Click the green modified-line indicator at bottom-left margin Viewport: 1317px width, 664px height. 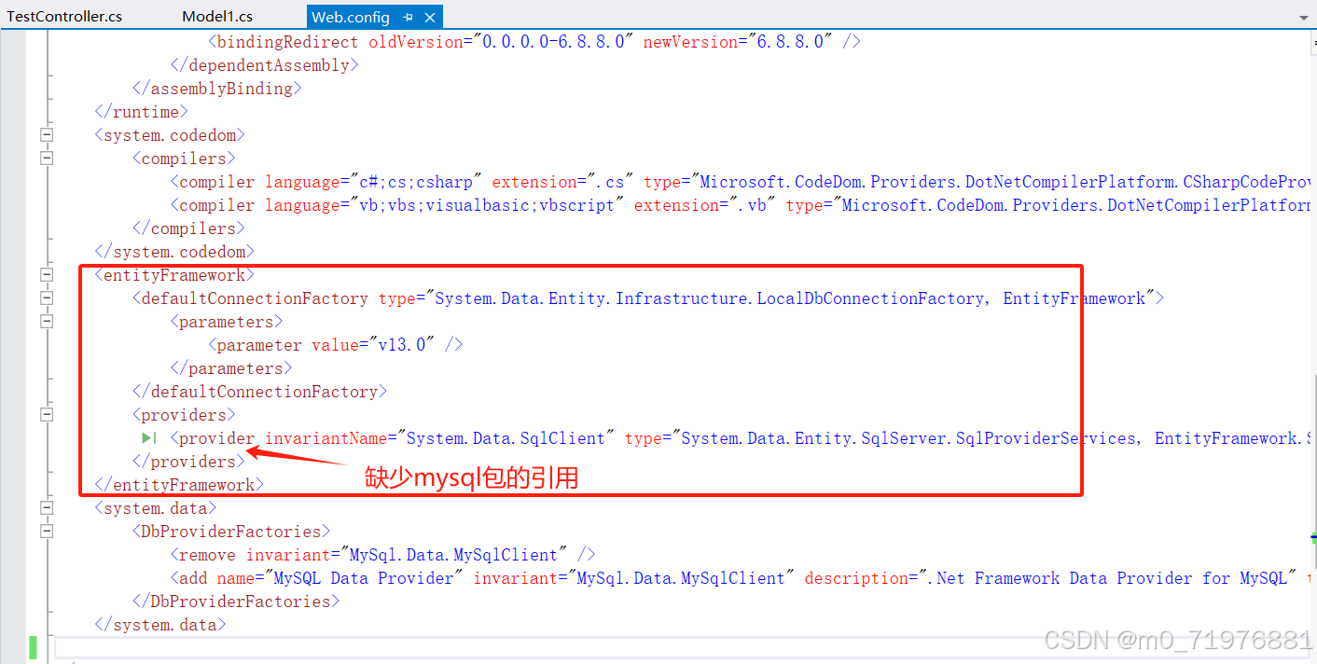tap(33, 645)
